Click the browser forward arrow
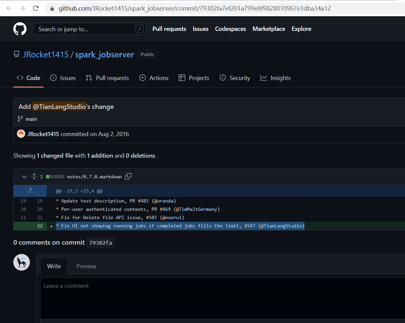 tap(22, 8)
